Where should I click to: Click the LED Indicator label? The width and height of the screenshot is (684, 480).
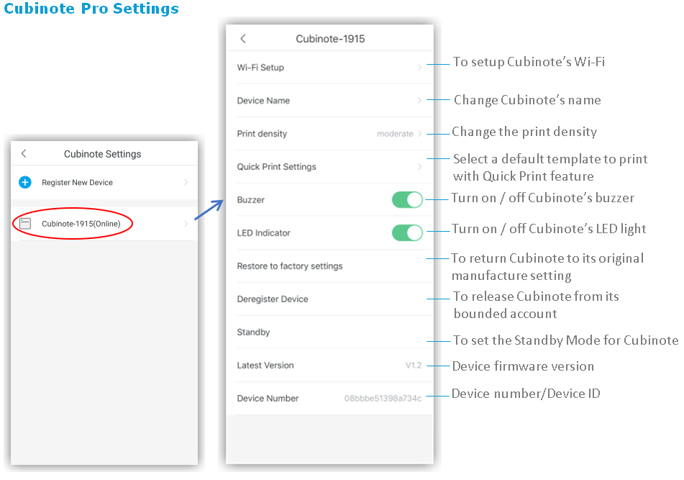pyautogui.click(x=263, y=233)
